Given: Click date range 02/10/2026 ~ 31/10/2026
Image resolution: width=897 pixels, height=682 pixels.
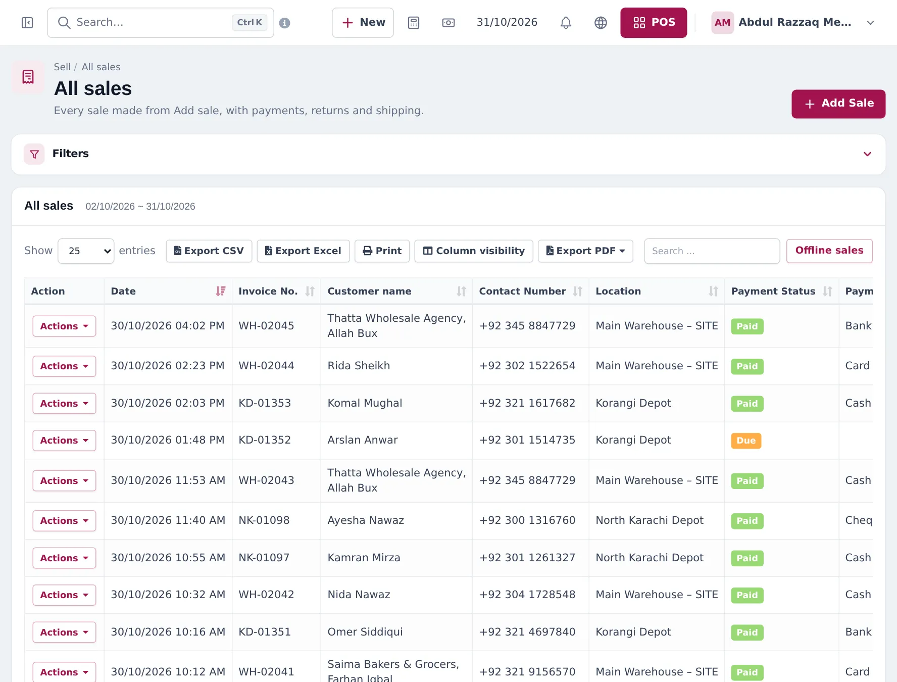Looking at the screenshot, I should pos(140,207).
